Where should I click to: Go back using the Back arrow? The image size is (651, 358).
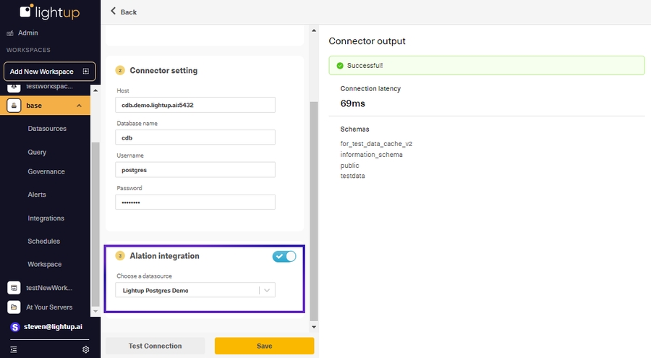coord(114,12)
